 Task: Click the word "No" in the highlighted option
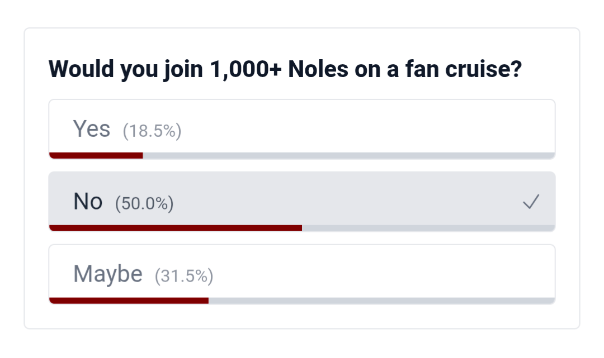point(88,202)
